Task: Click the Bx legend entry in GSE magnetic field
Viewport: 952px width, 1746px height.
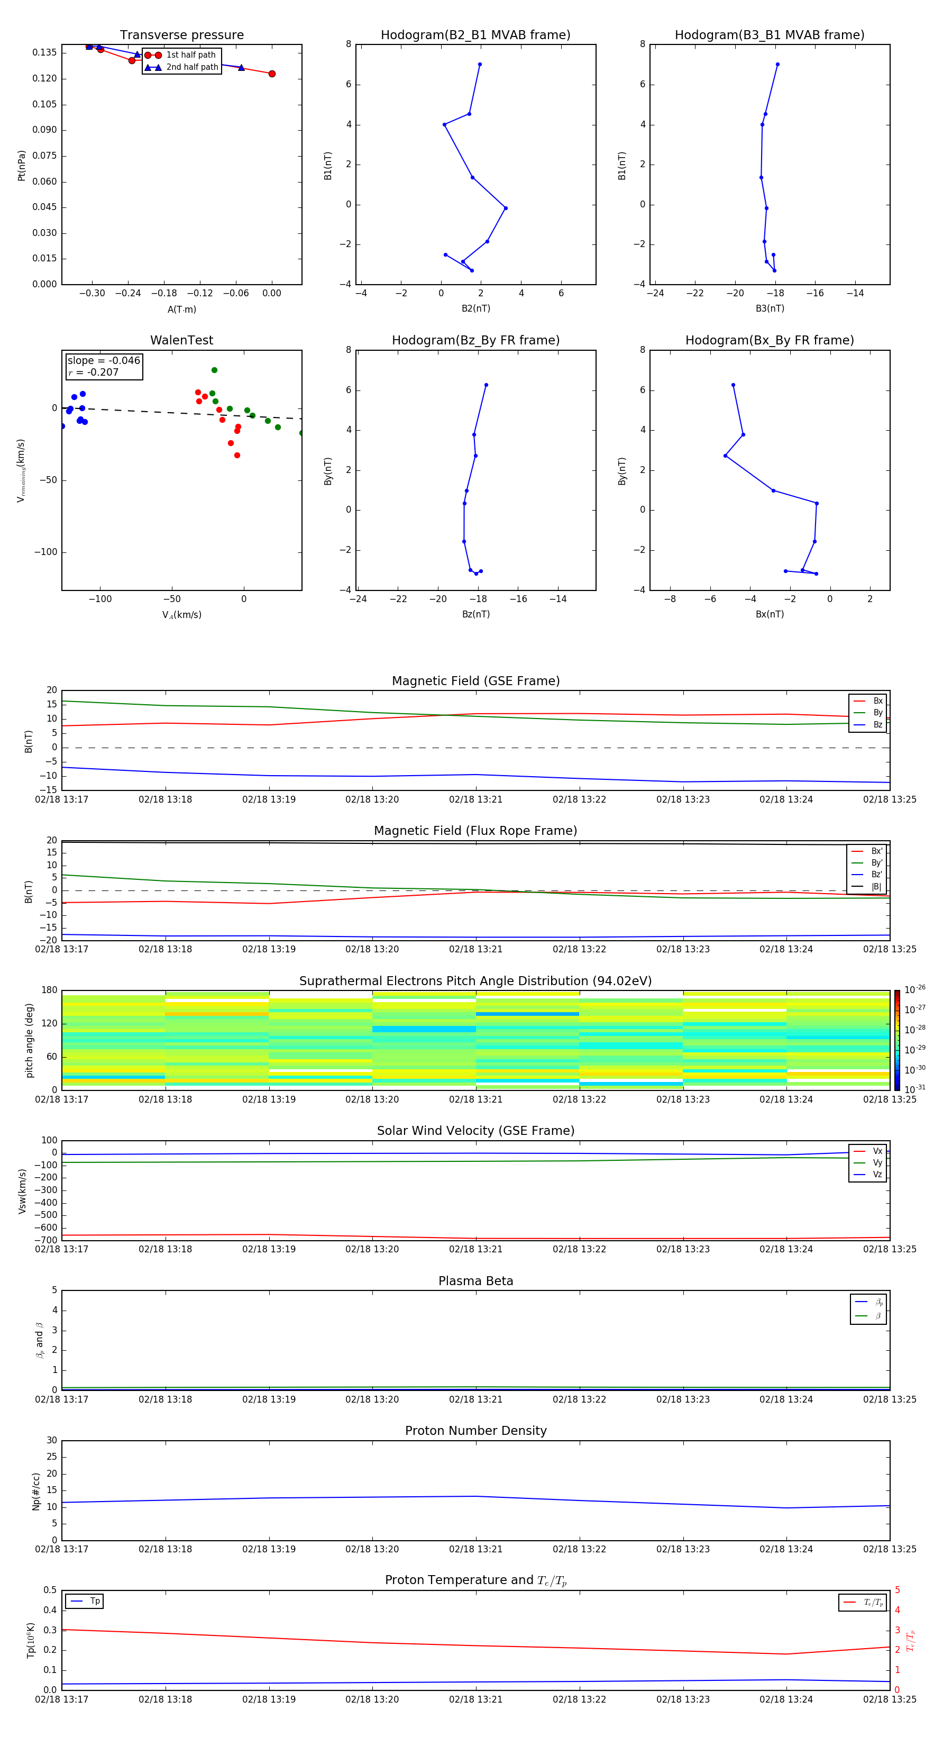Action: 868,701
